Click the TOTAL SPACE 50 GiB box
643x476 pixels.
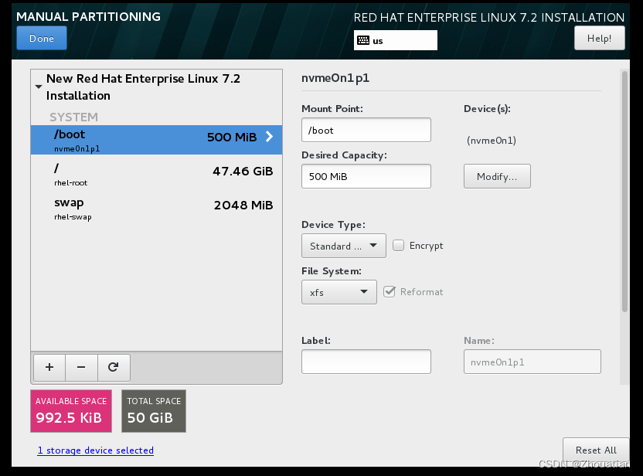click(154, 411)
